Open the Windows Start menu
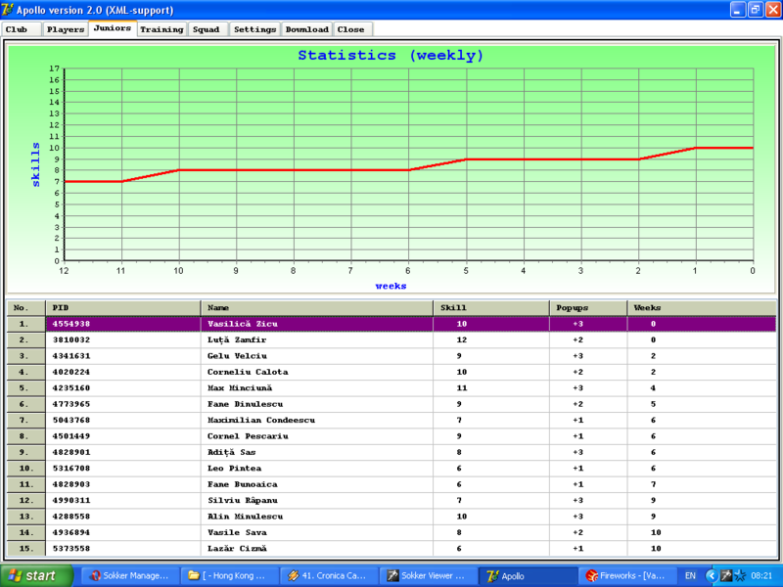783x587 pixels. click(x=37, y=576)
